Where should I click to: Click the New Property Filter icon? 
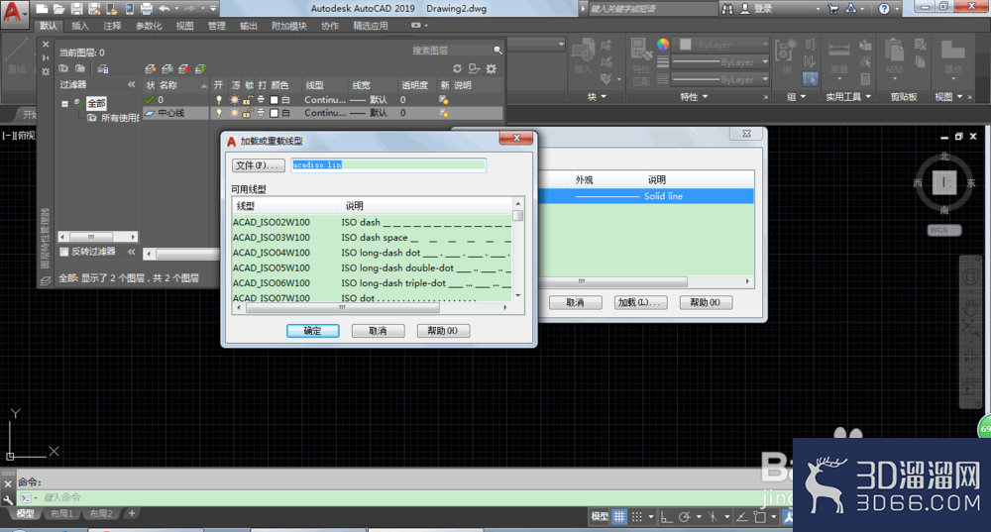pos(63,68)
